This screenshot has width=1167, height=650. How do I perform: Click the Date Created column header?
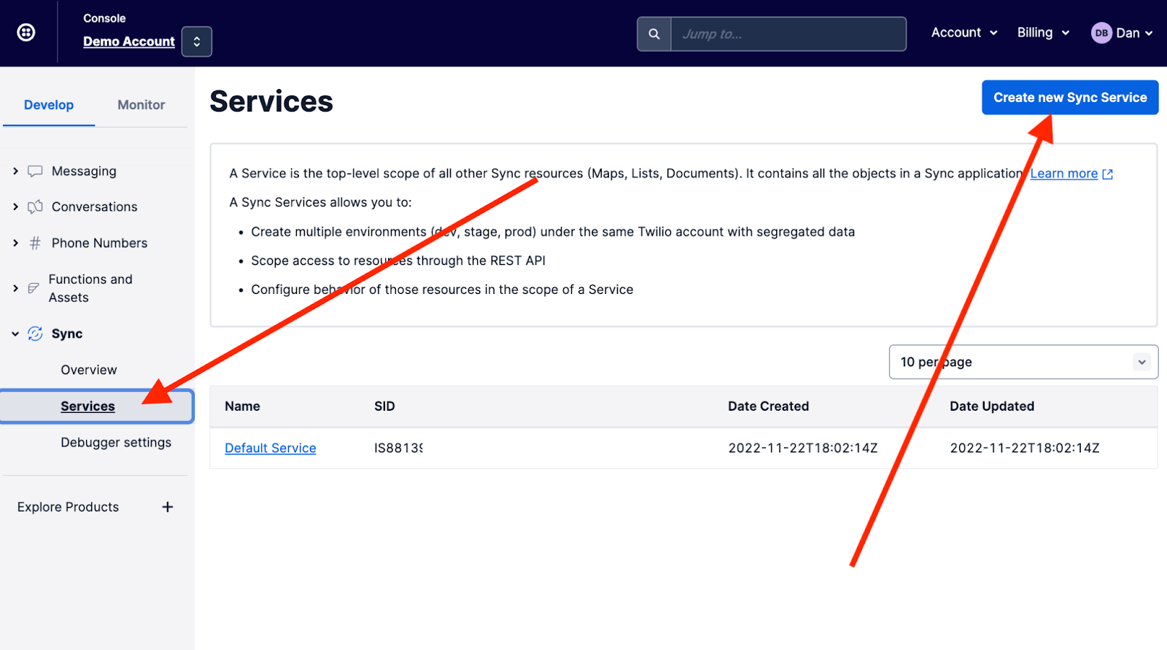pos(768,406)
